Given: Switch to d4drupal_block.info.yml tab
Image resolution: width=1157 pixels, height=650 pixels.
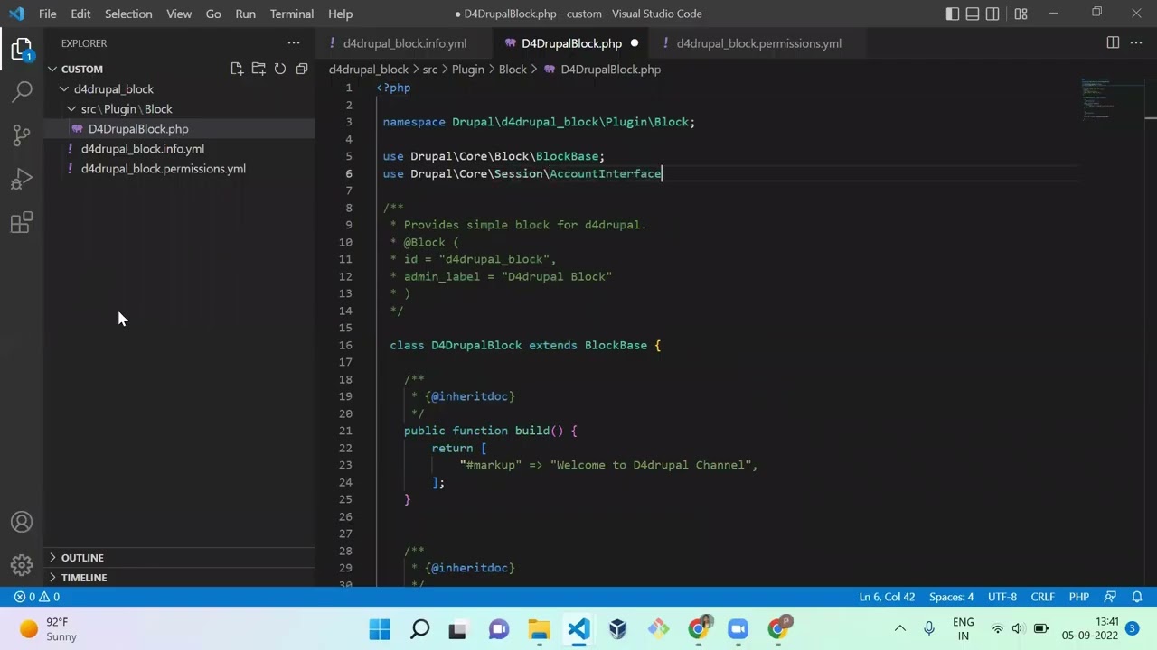Looking at the screenshot, I should (x=405, y=43).
